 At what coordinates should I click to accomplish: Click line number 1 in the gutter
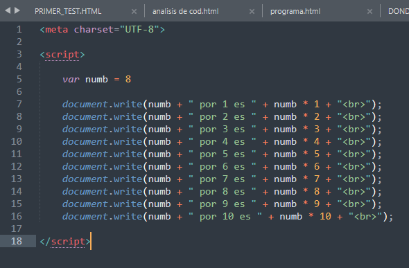(19, 29)
